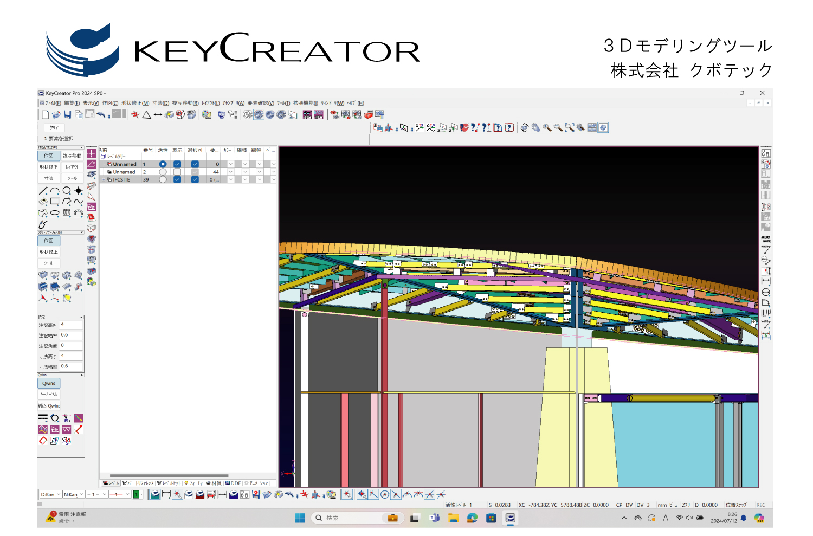Click the クリア button
Screen dimensions: 813x536
tap(54, 128)
